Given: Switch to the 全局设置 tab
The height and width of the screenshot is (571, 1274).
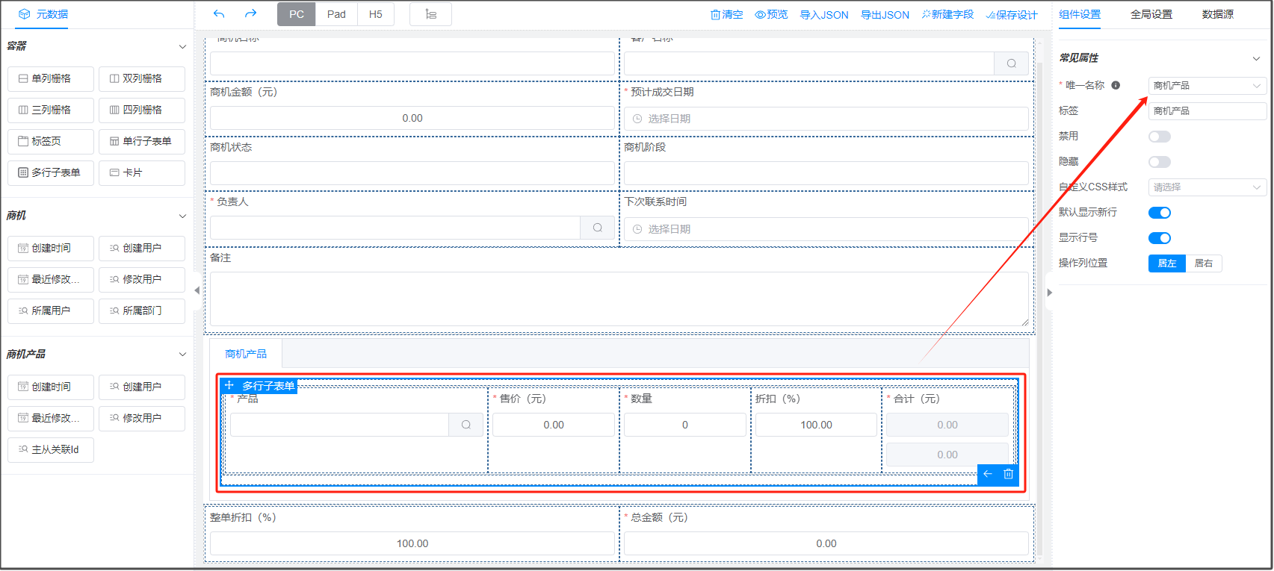Looking at the screenshot, I should tap(1151, 14).
